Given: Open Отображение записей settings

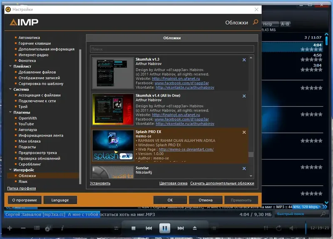Looking at the screenshot, I should [39, 78].
